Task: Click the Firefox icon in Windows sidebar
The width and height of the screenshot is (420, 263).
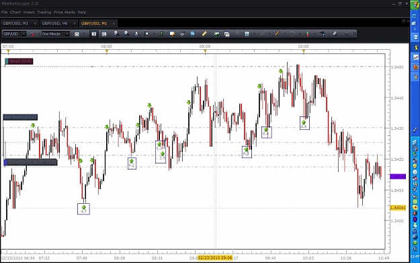Action: pyautogui.click(x=415, y=67)
